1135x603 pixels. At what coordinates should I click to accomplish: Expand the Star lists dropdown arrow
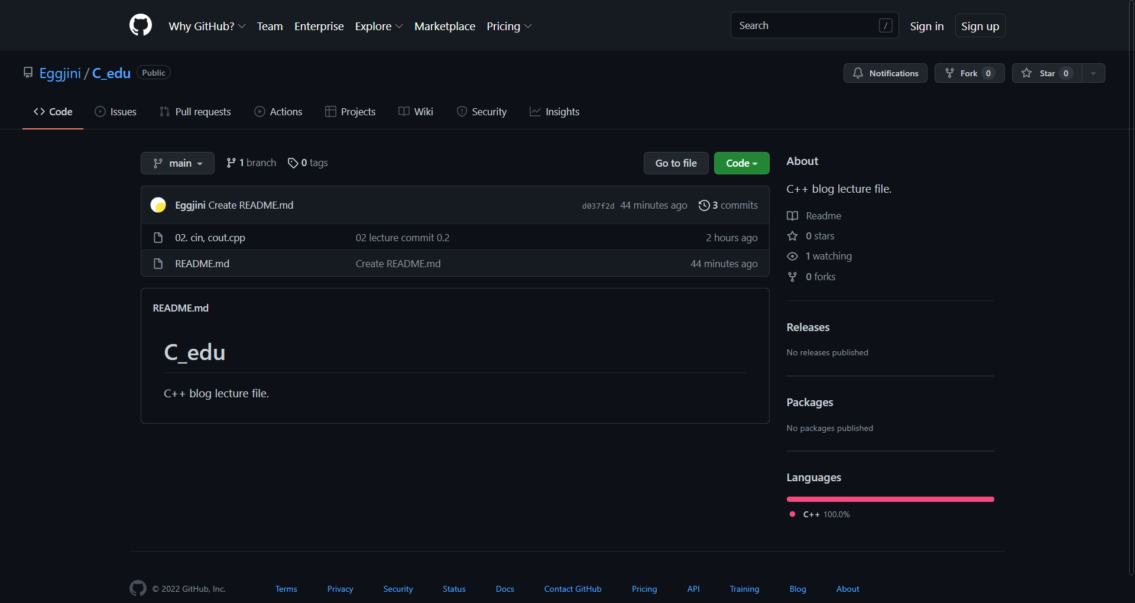point(1094,73)
